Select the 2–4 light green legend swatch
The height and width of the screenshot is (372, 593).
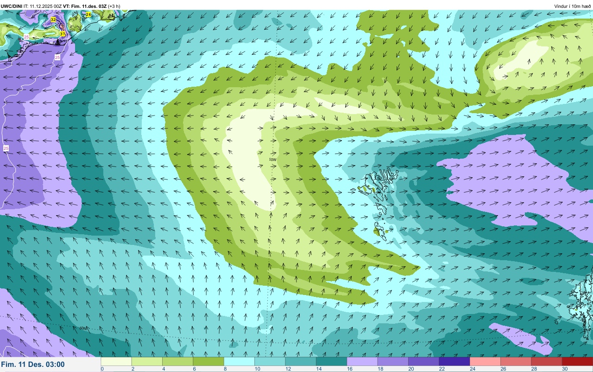point(147,361)
